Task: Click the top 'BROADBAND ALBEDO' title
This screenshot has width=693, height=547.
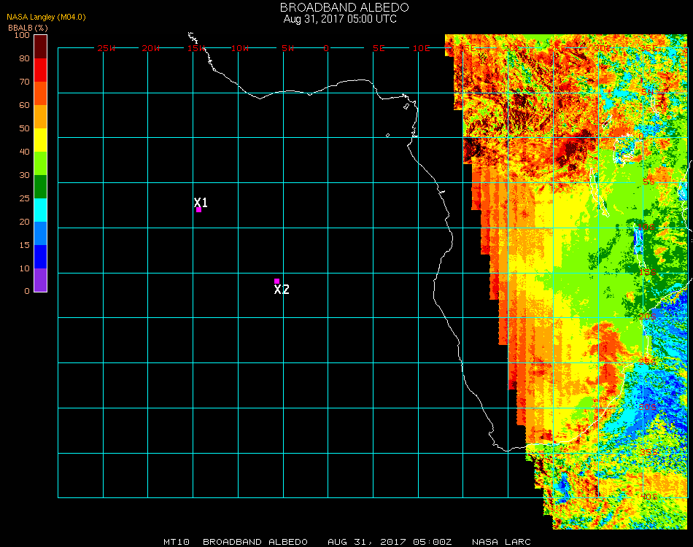Action: point(344,7)
